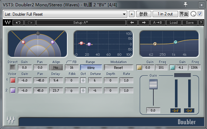This screenshot has width=207, height=129.
Task: Click the Setup A* preset name bar
Action: (81, 22)
